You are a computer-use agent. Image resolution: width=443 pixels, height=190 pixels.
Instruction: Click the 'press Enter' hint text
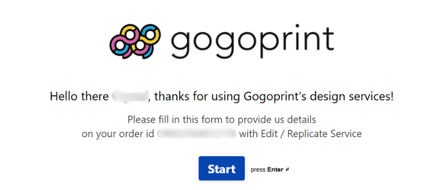(270, 170)
